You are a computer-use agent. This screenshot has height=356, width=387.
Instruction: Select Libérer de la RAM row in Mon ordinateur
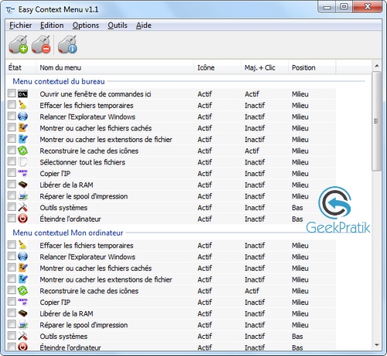coord(172,313)
